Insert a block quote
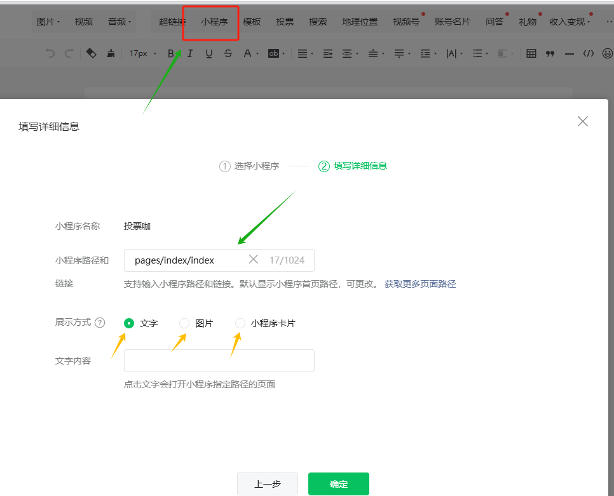The width and height of the screenshot is (614, 496). tap(550, 53)
